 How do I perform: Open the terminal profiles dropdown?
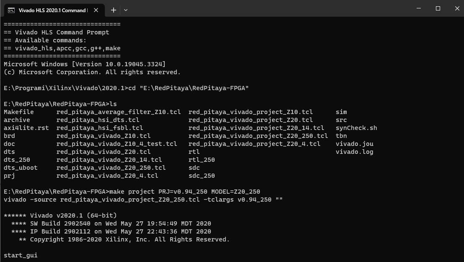click(126, 10)
